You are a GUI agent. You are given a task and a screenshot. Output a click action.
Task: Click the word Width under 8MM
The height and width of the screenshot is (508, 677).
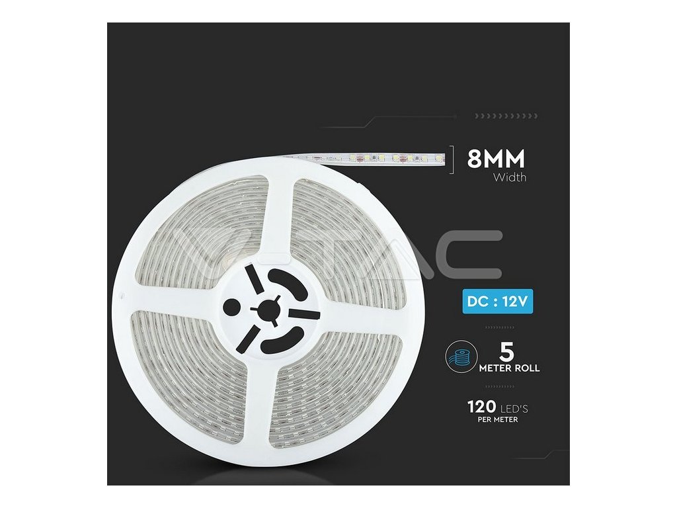(510, 177)
